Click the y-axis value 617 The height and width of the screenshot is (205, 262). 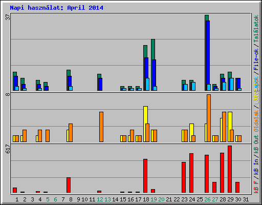pos(8,149)
